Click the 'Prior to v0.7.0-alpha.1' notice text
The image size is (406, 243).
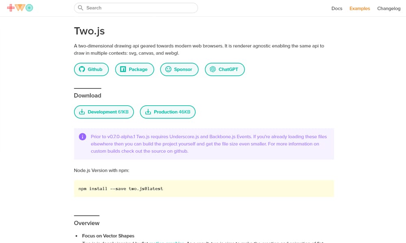209,144
